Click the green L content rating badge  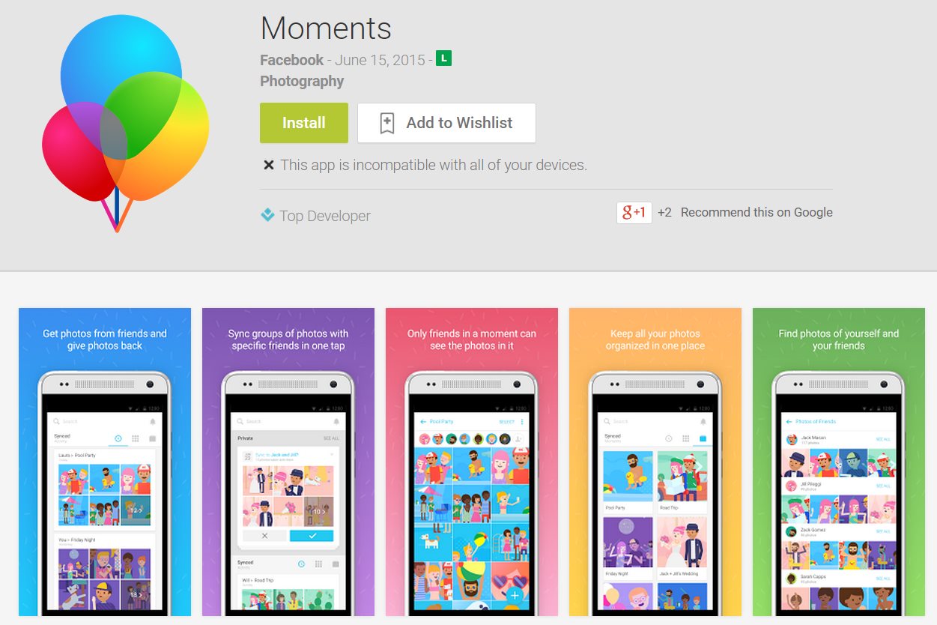(444, 58)
